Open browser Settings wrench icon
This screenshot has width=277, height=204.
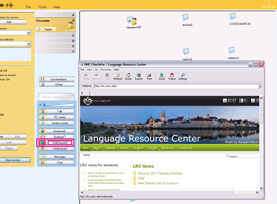coord(183,76)
